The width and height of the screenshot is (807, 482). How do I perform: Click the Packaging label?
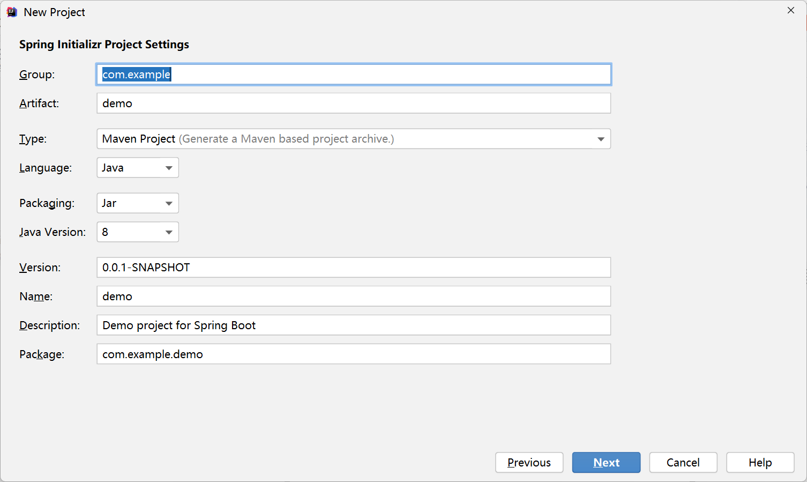coord(47,203)
